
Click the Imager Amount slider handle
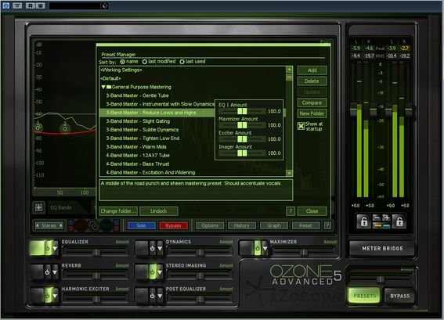[x=242, y=153]
